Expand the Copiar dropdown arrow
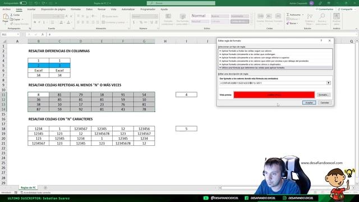This screenshot has height=202, width=359. tap(22, 20)
